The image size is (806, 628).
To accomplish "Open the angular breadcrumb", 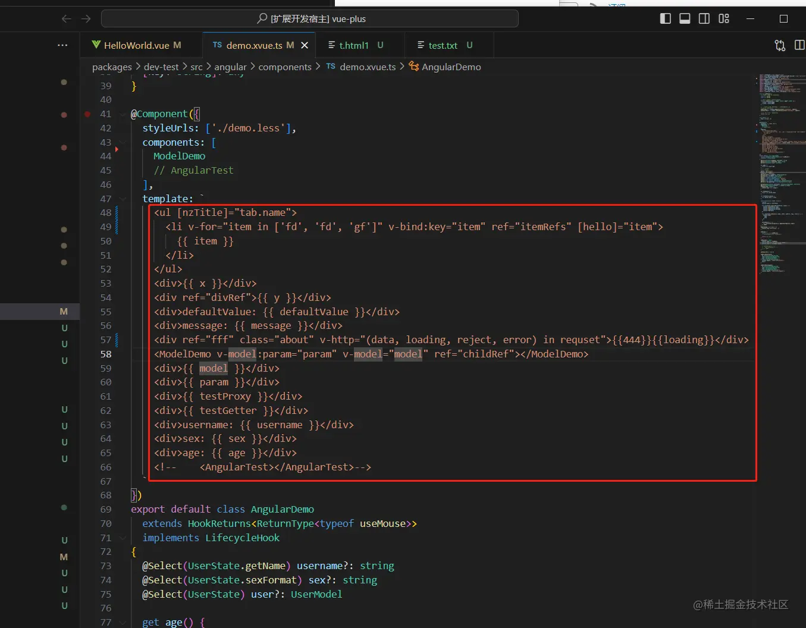I will click(x=230, y=67).
